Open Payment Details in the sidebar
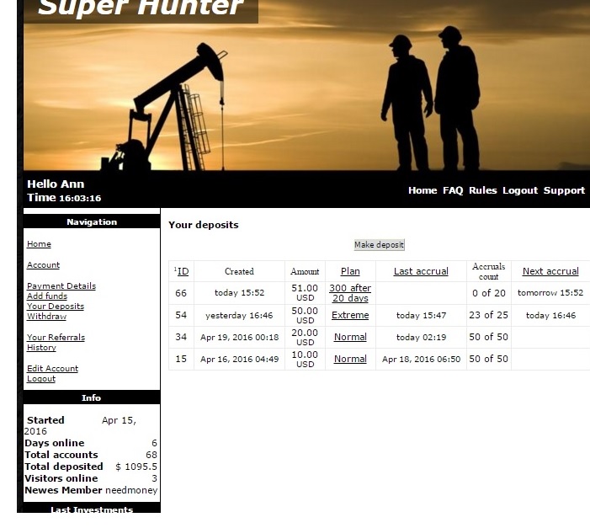Viewport: 590px width, 528px height. pos(61,286)
